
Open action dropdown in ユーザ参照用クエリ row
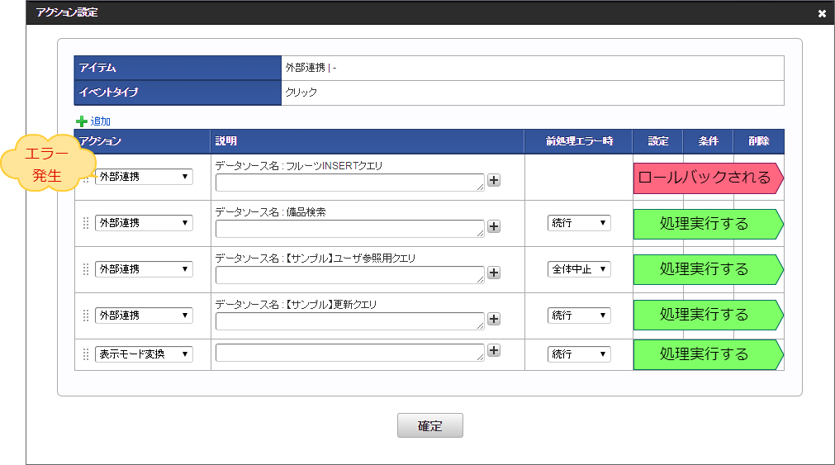pyautogui.click(x=144, y=269)
